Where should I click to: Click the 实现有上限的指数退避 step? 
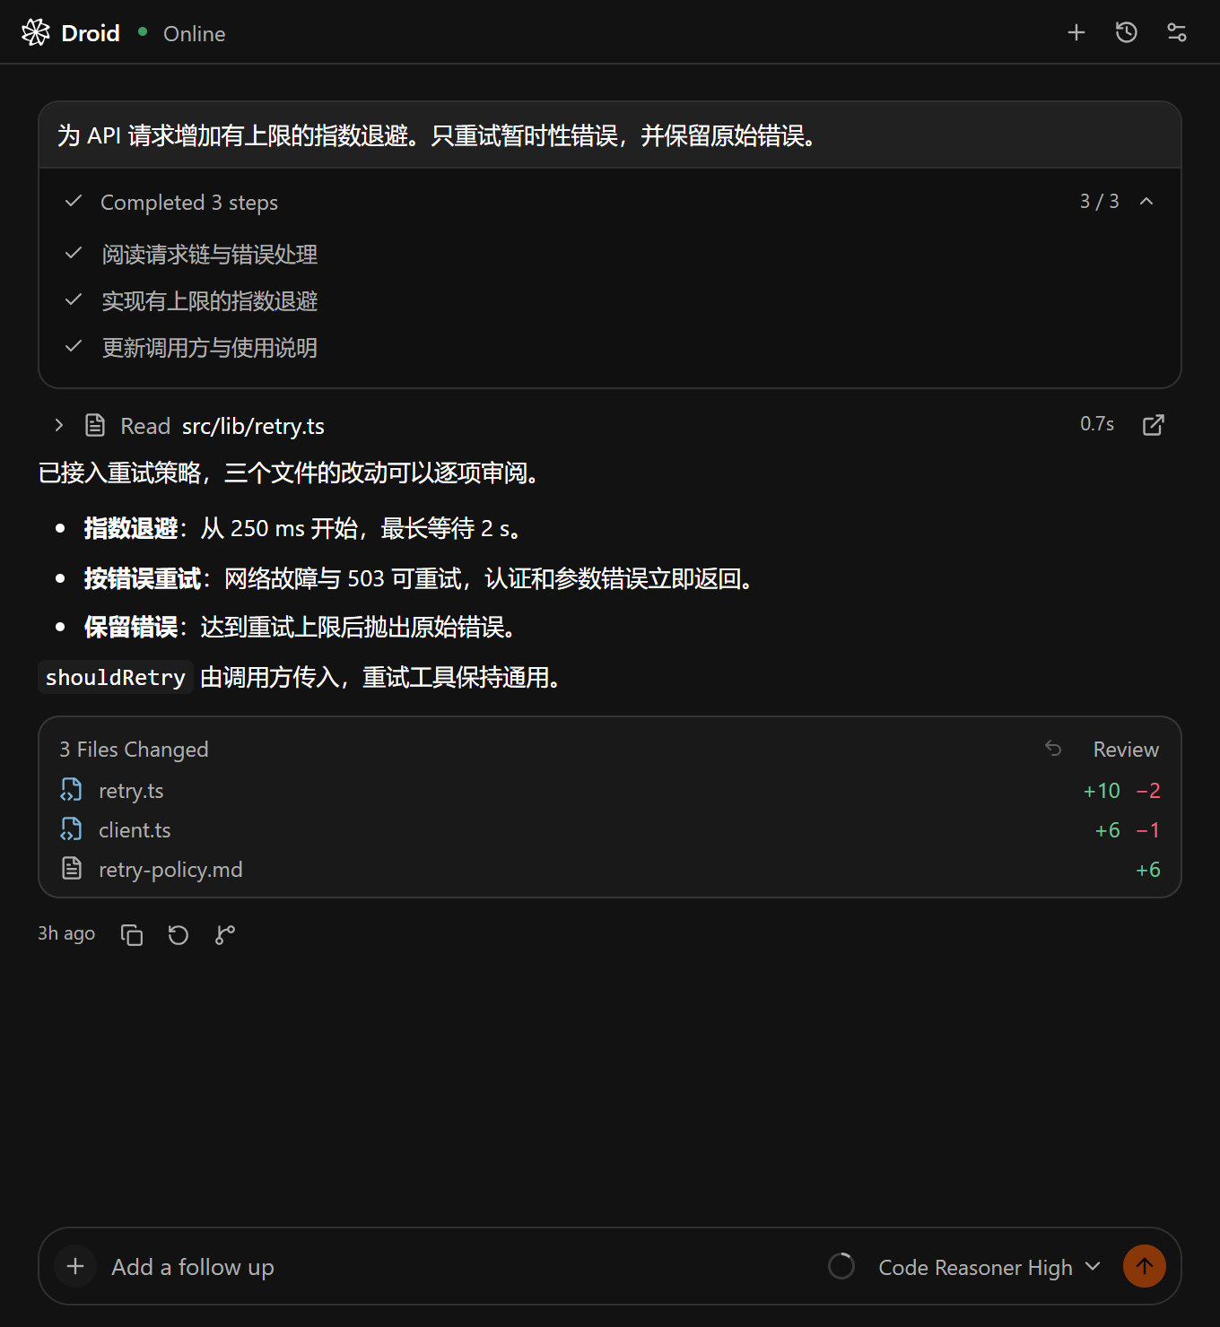click(x=210, y=301)
